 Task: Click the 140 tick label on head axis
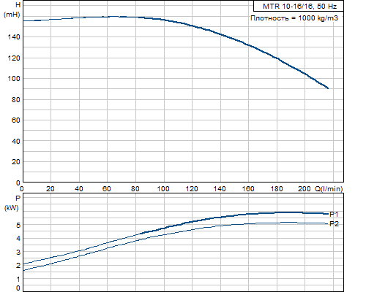point(13,37)
